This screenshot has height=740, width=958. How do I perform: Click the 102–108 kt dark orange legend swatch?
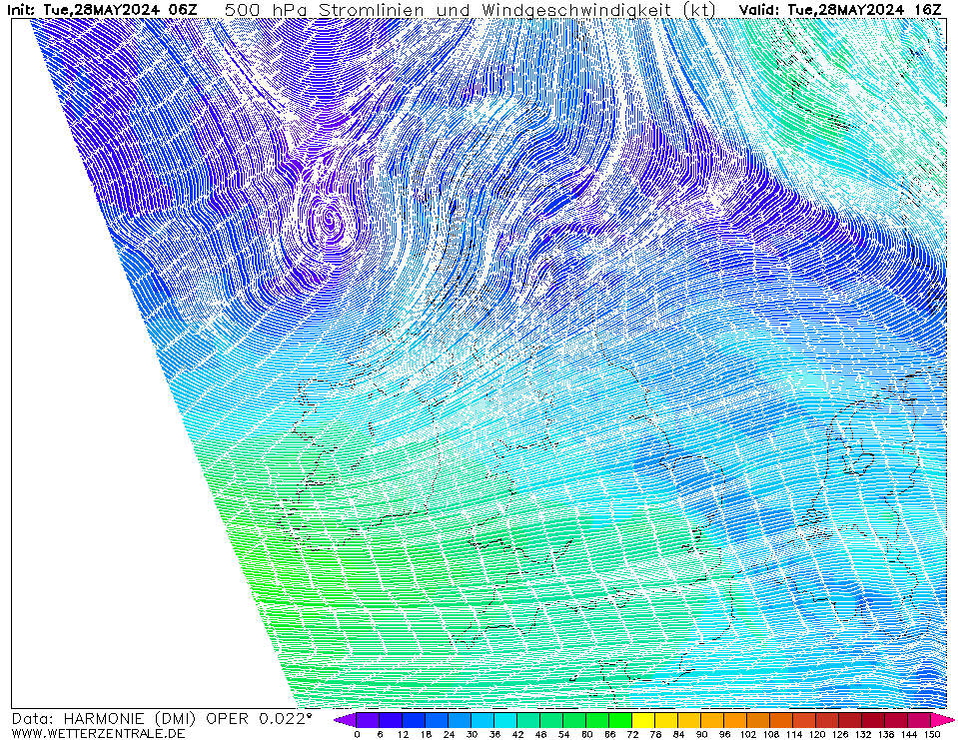tap(758, 720)
